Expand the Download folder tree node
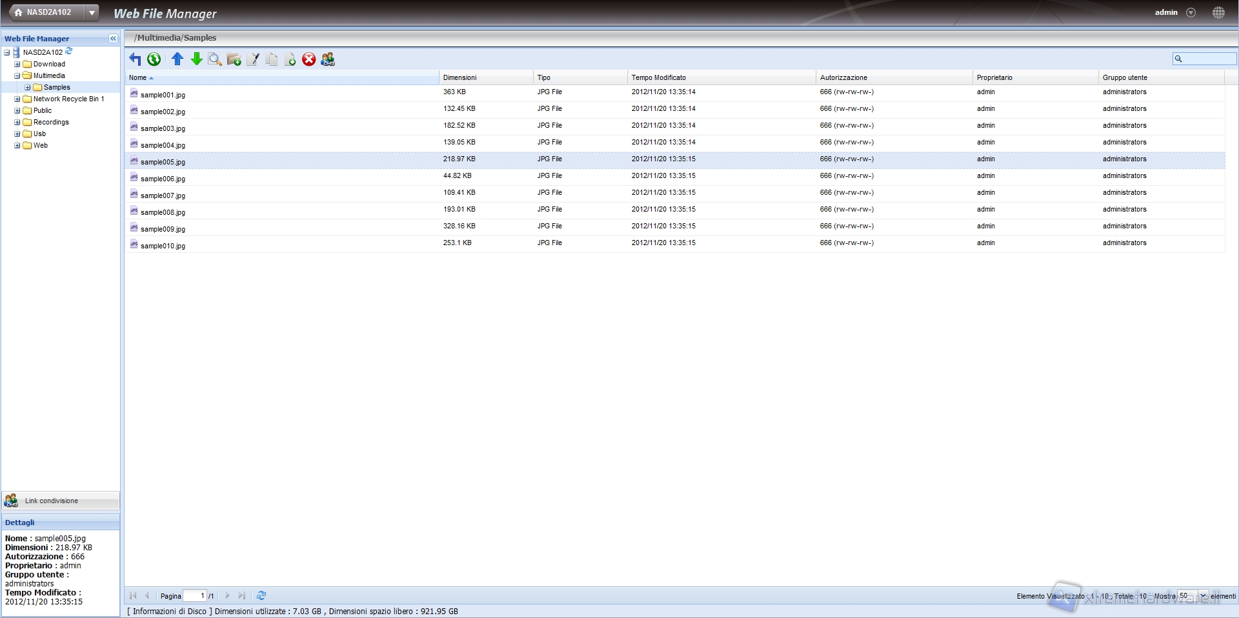Image resolution: width=1239 pixels, height=618 pixels. pos(17,65)
